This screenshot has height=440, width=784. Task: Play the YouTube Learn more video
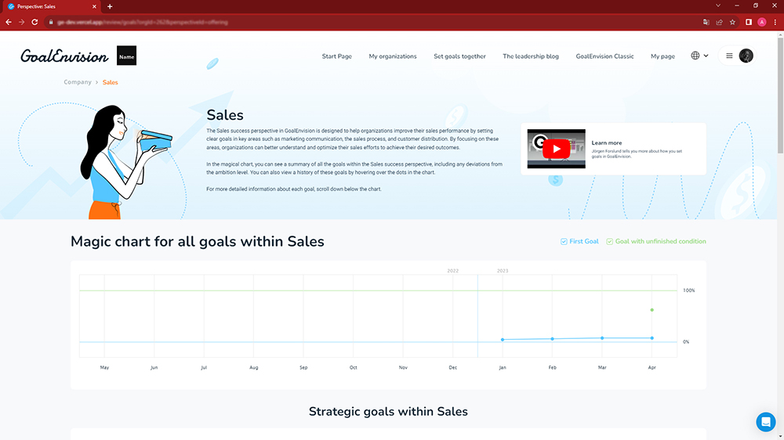(556, 149)
